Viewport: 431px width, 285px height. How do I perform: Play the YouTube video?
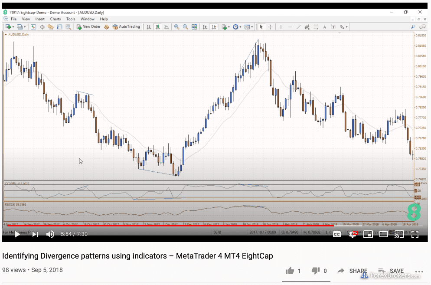pyautogui.click(x=17, y=234)
